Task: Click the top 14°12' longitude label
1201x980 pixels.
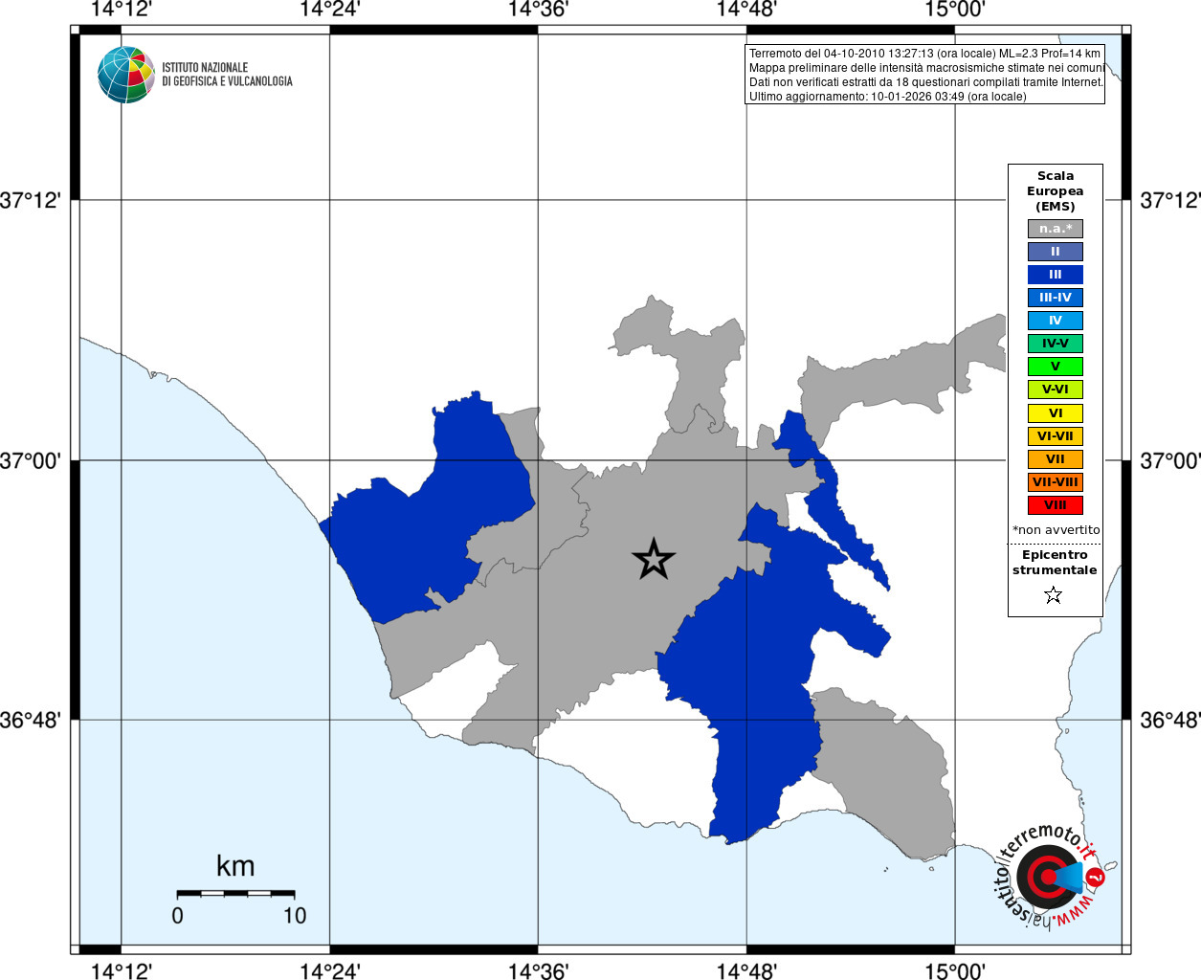Action: [x=122, y=10]
